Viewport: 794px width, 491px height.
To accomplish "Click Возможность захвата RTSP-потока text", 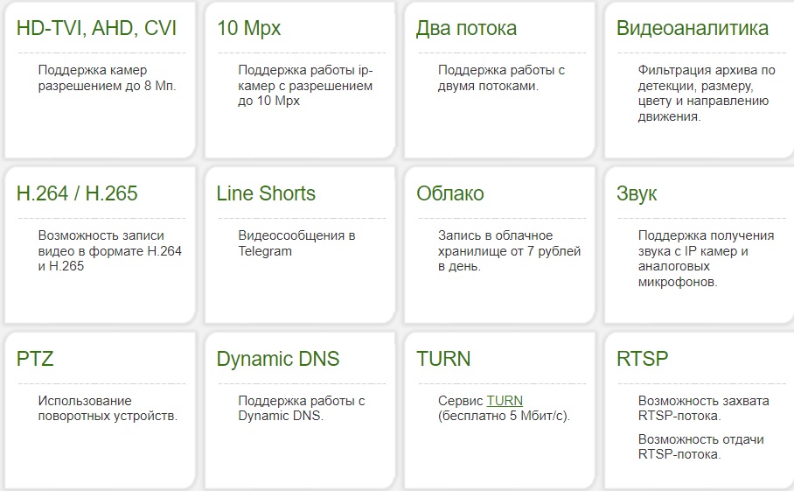I will [703, 409].
